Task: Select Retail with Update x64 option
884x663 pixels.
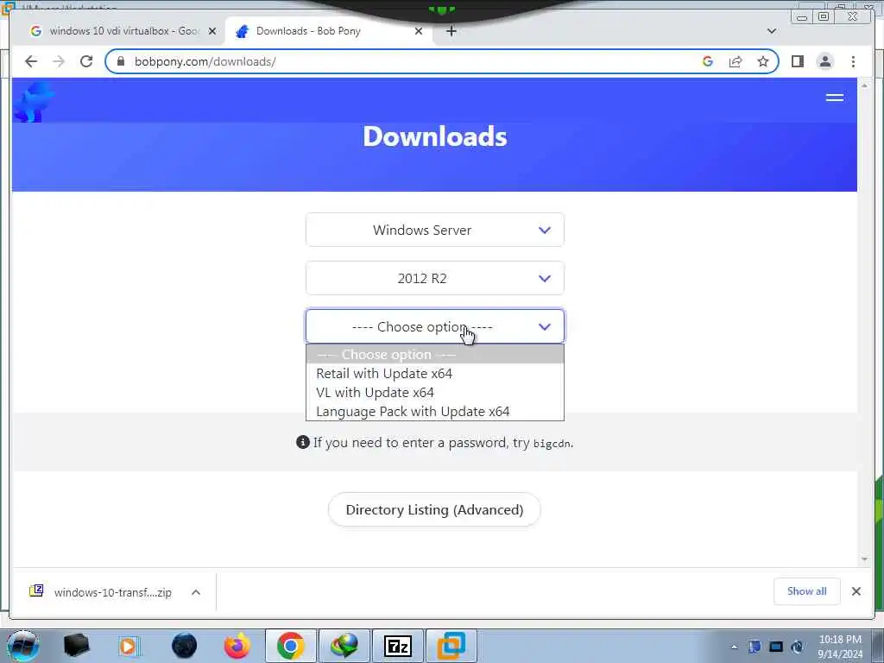Action: point(435,374)
